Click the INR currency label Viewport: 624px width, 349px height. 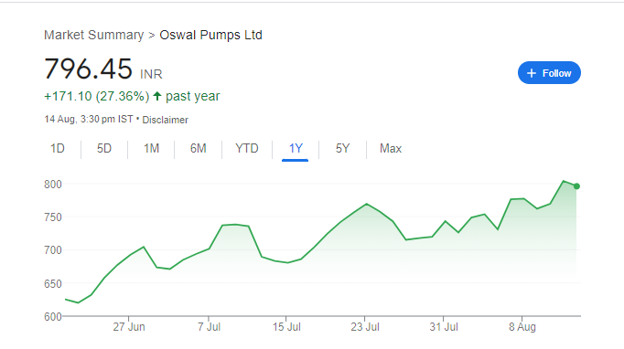pos(151,74)
